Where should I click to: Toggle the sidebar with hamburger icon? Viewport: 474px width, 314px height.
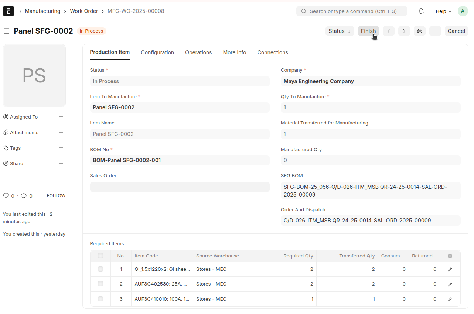pyautogui.click(x=7, y=31)
